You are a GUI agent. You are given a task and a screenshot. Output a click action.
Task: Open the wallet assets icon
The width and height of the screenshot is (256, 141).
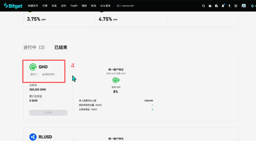click(210, 6)
